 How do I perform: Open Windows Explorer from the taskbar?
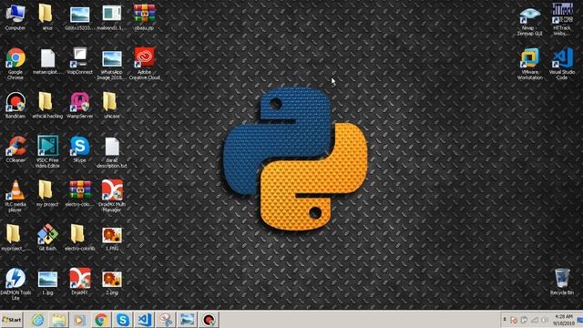point(58,320)
